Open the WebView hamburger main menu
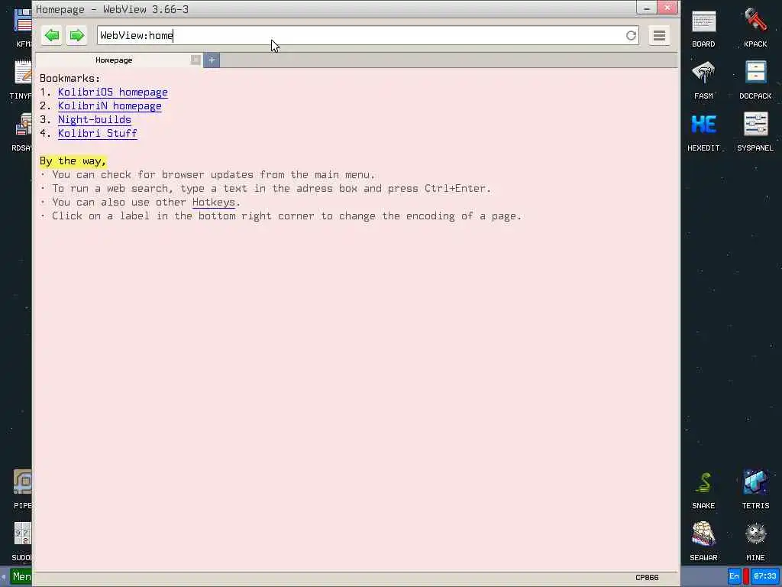The image size is (782, 587). tap(659, 35)
